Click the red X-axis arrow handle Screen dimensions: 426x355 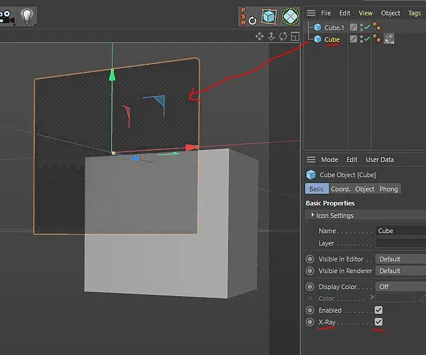coord(191,148)
